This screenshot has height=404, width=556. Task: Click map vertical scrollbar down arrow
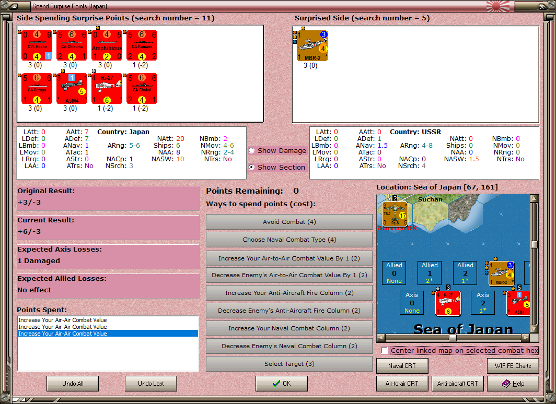pos(535,329)
